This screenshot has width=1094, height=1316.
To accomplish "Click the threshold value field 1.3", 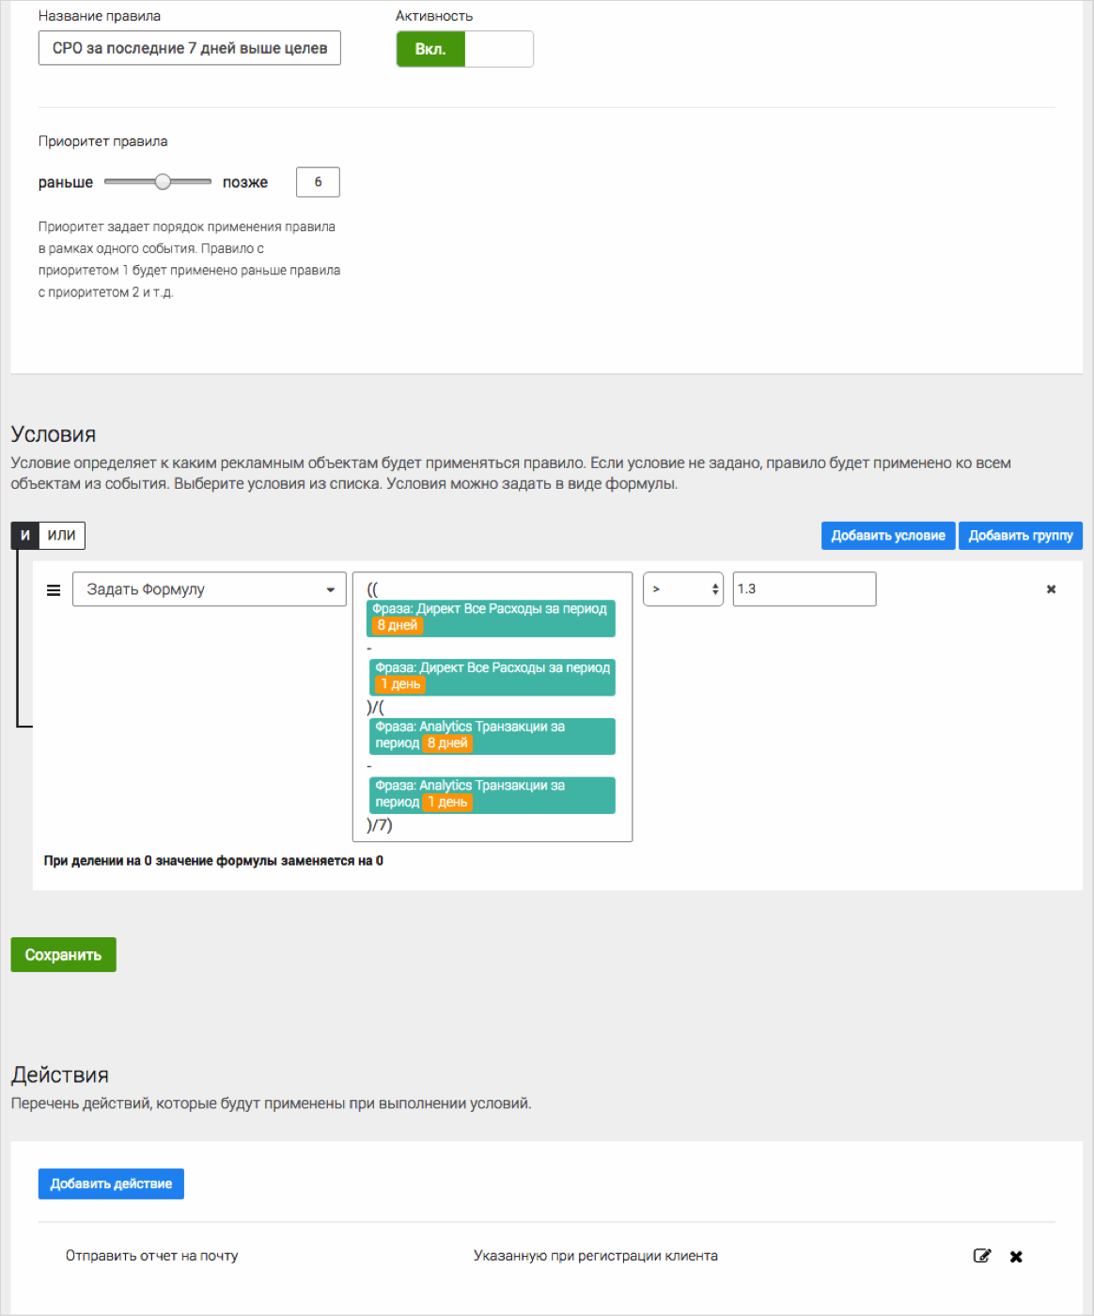I will point(805,589).
